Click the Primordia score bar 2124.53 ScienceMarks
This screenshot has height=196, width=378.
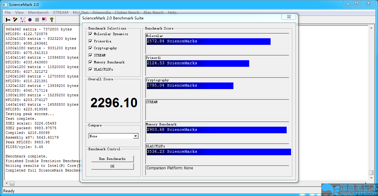click(x=198, y=63)
